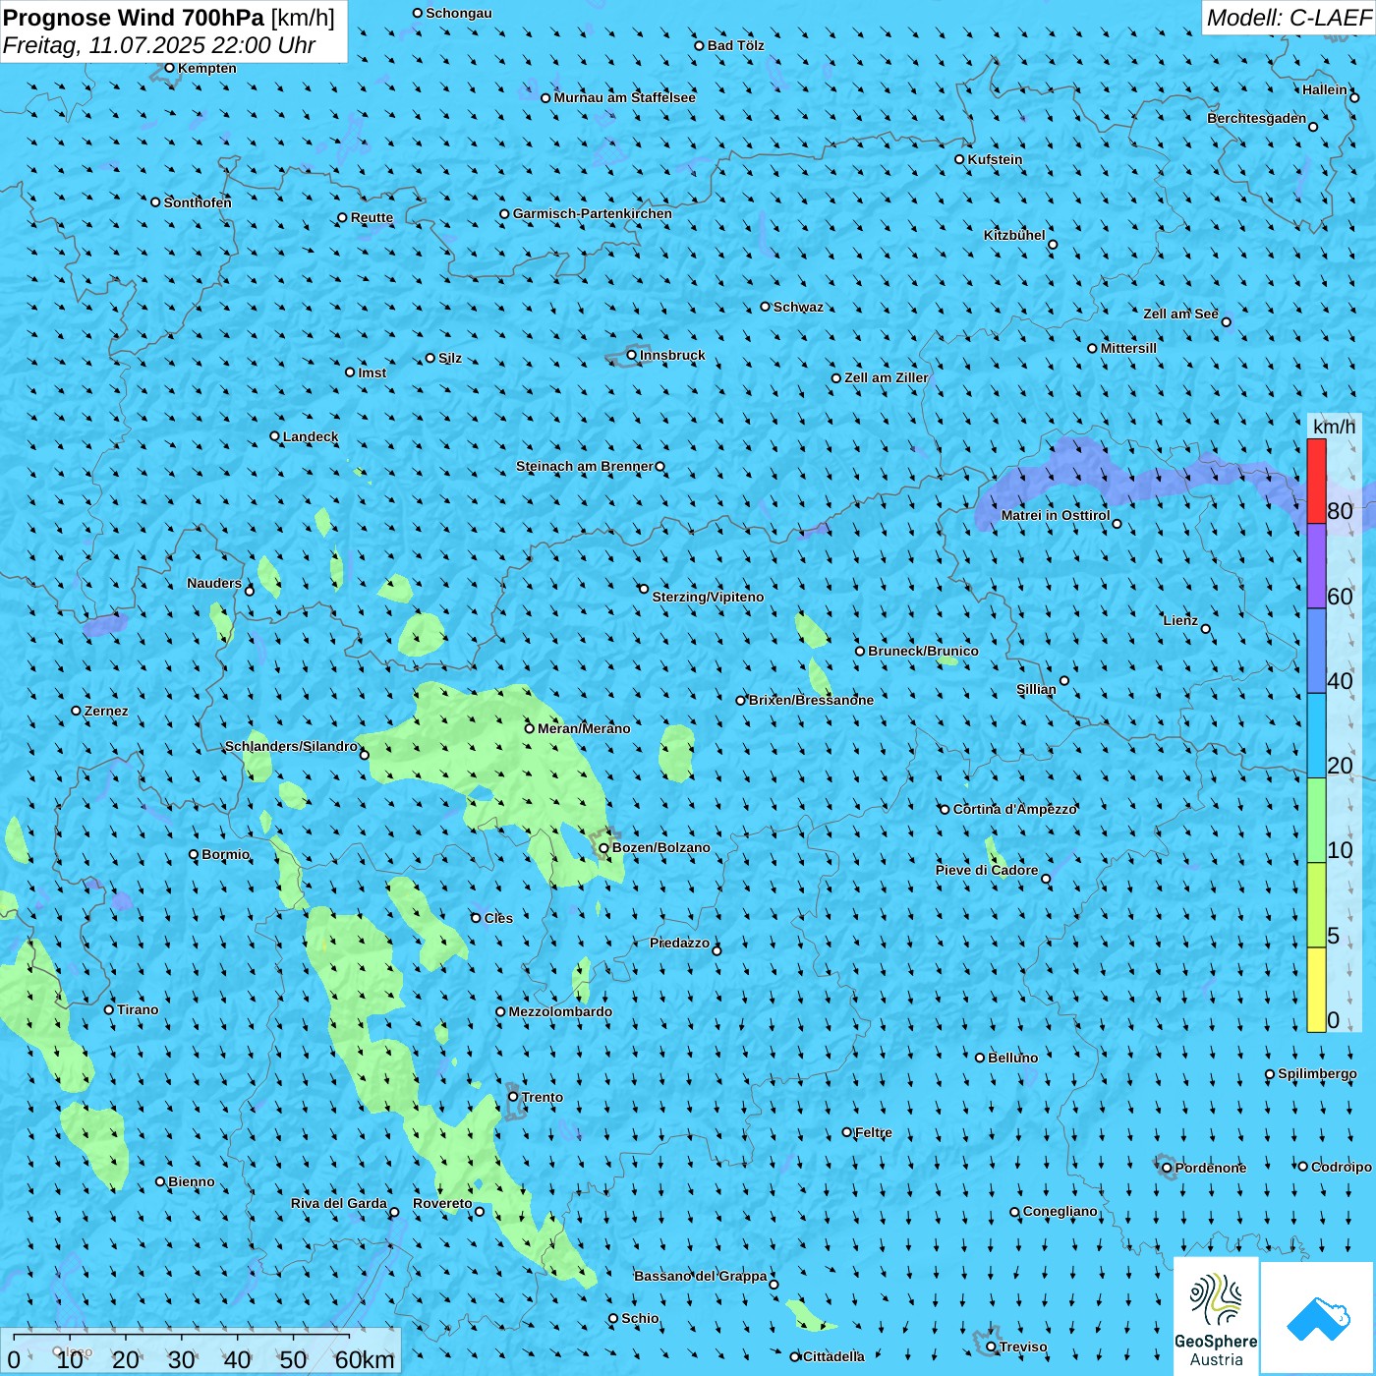The image size is (1376, 1376).
Task: Click the 'Pieve di Cadore' label
Action: pyautogui.click(x=987, y=870)
